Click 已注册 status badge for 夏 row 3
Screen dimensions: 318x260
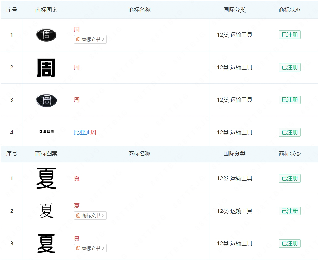tap(290, 243)
